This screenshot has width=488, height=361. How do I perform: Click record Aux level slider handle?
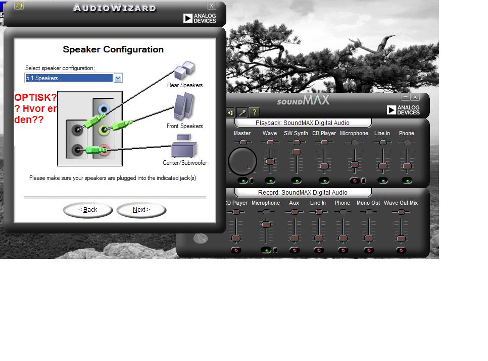tap(295, 238)
